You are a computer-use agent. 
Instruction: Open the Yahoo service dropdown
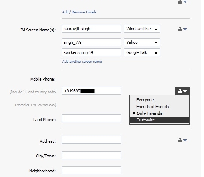tap(142, 42)
